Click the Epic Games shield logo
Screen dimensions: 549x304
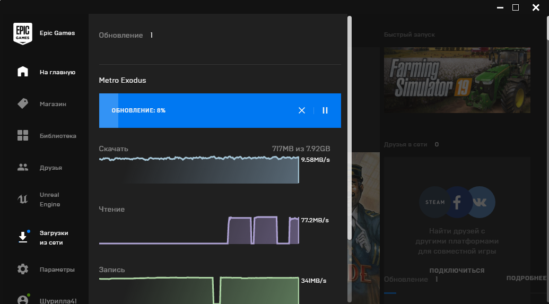(x=23, y=33)
